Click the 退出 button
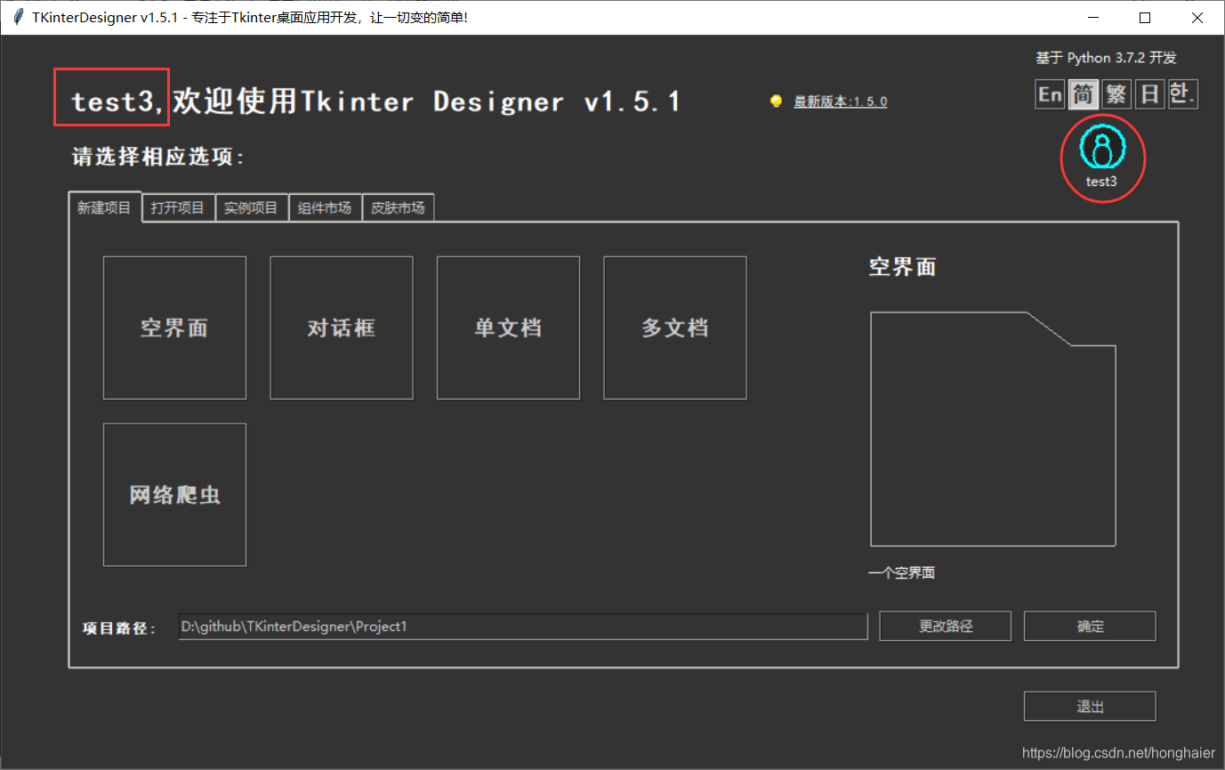 pos(1090,706)
